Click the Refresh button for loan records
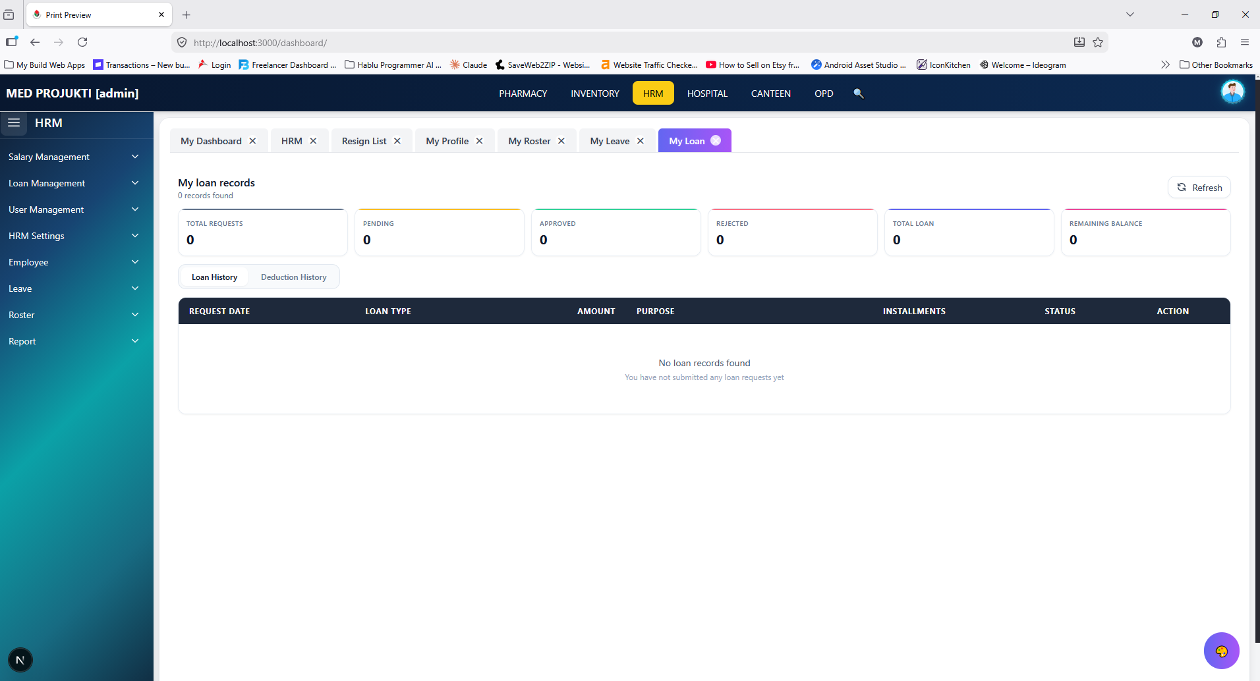 (1199, 188)
